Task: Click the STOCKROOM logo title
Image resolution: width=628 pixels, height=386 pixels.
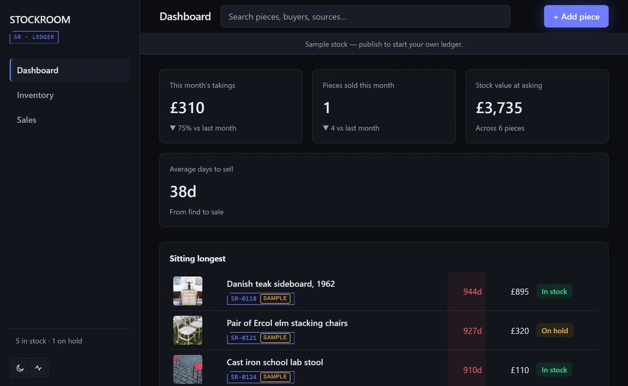Action: (x=40, y=20)
